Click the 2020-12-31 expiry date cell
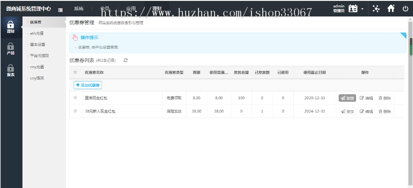The height and width of the screenshot is (188, 413). click(315, 98)
